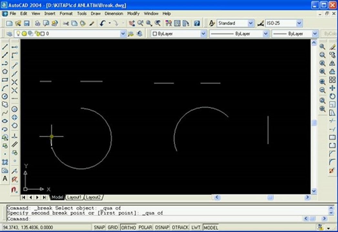Toggle GRID display in status bar
The width and height of the screenshot is (338, 232).
[113, 227]
